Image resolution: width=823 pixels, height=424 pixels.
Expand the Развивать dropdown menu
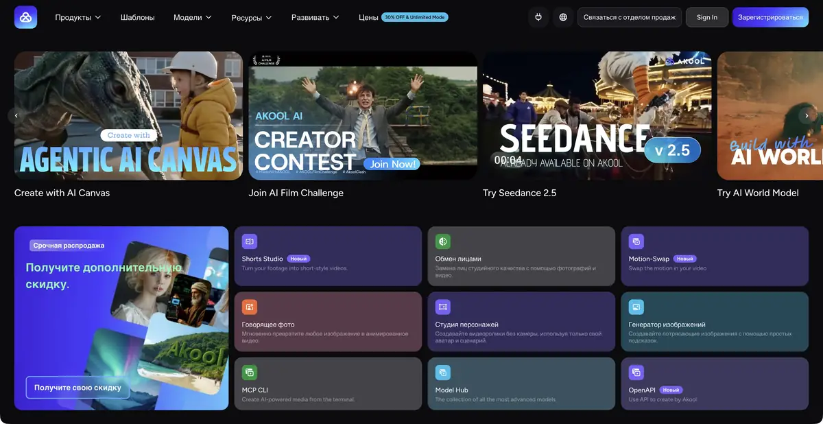point(315,17)
